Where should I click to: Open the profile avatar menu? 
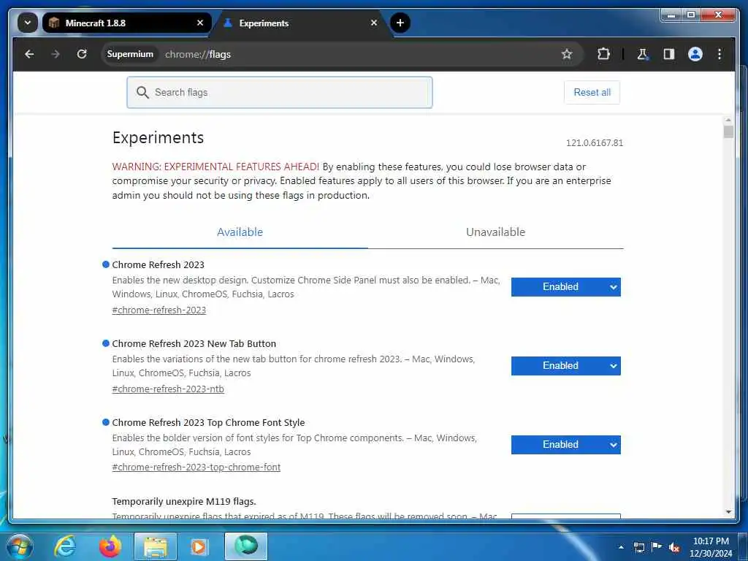click(695, 54)
